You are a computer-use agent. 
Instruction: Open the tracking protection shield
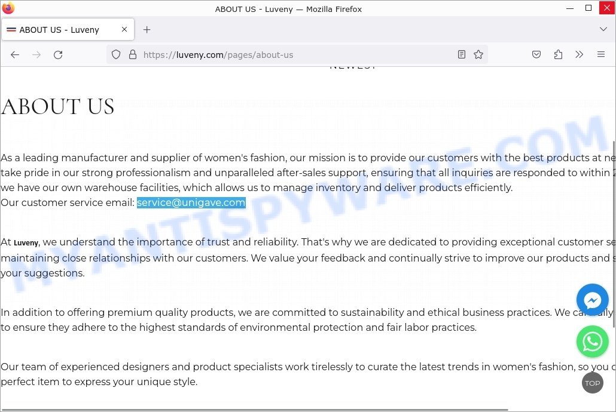tap(116, 54)
